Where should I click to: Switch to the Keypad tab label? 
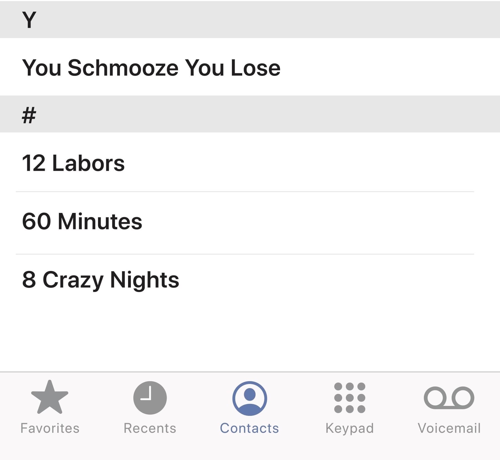pos(349,428)
